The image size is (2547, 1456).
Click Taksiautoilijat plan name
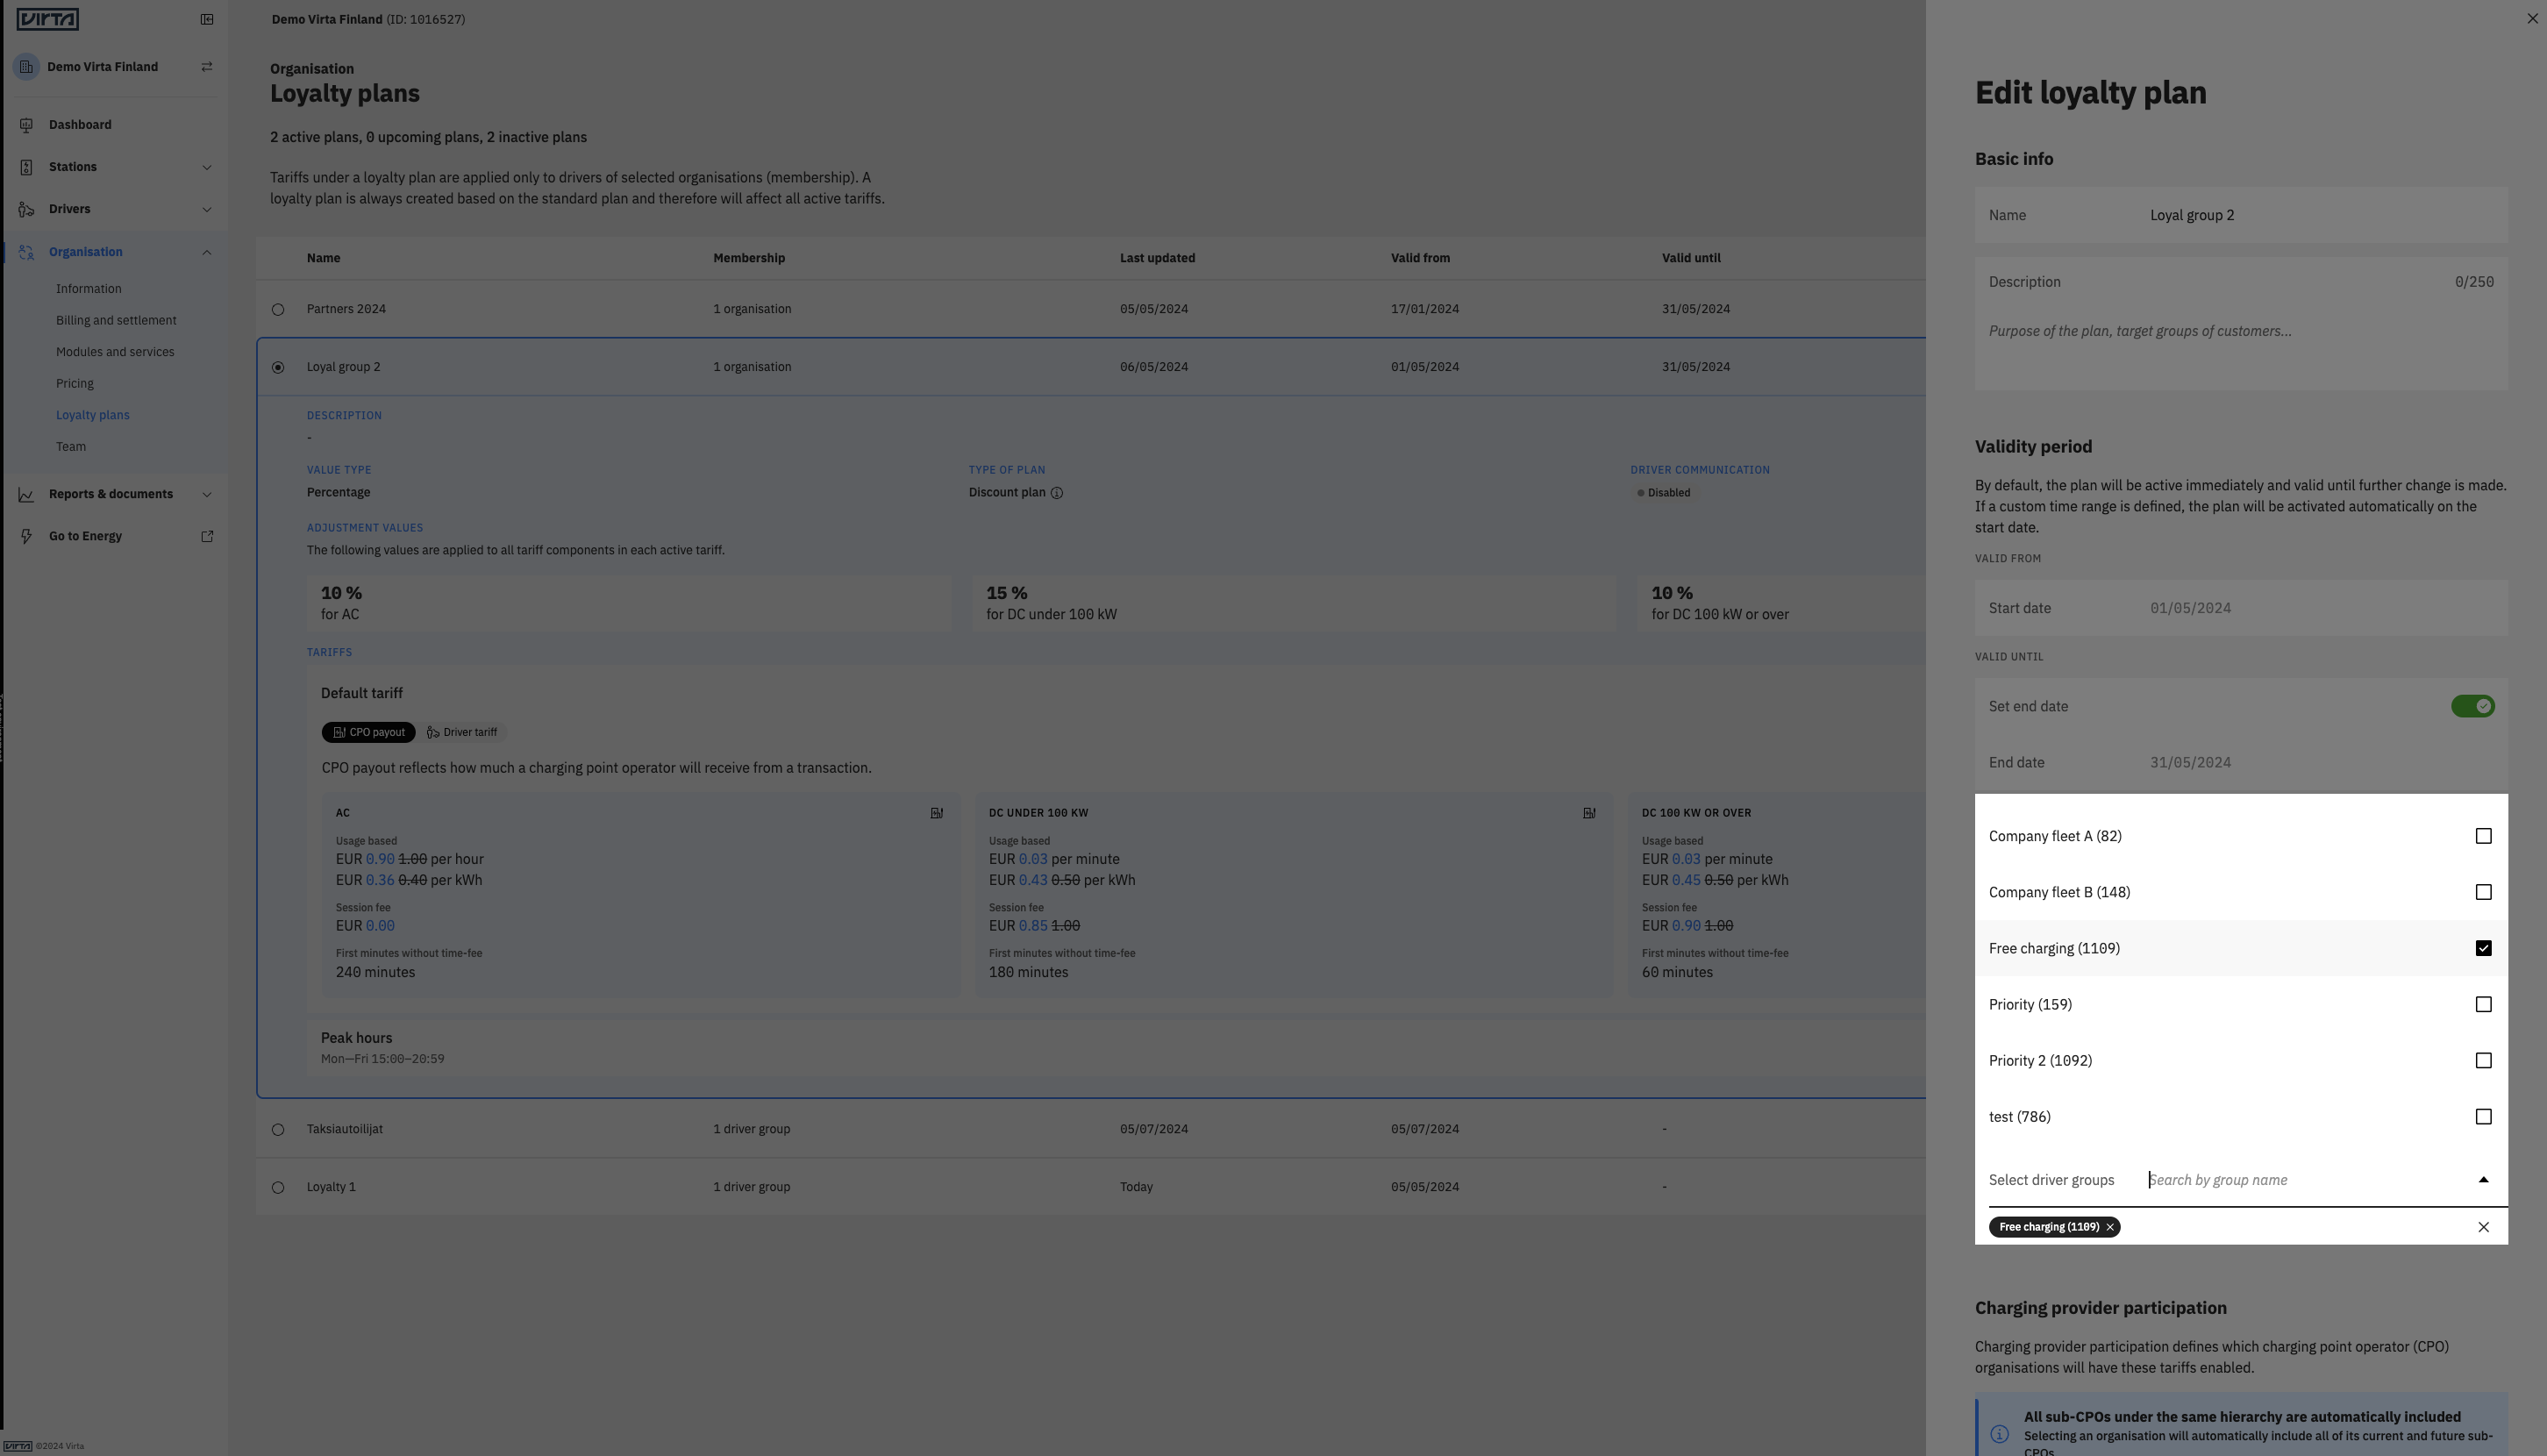pyautogui.click(x=345, y=1129)
